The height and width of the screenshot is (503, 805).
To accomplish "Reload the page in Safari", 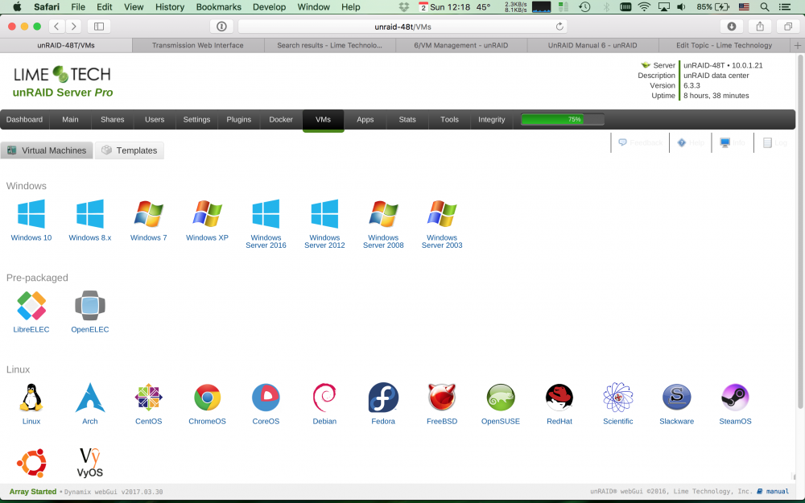I will [559, 27].
